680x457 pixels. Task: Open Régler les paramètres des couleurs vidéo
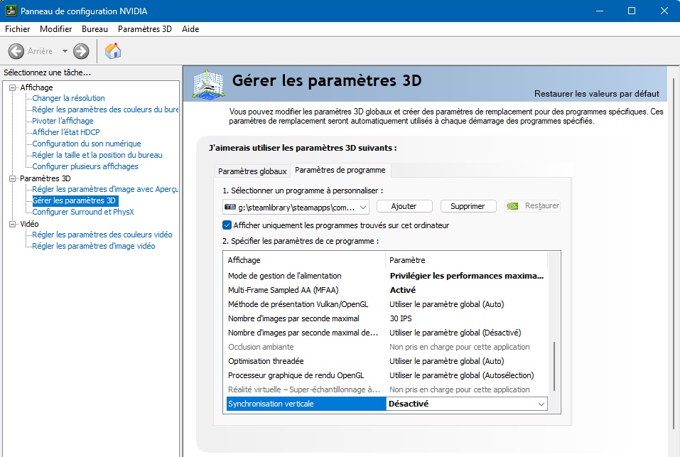pos(102,235)
